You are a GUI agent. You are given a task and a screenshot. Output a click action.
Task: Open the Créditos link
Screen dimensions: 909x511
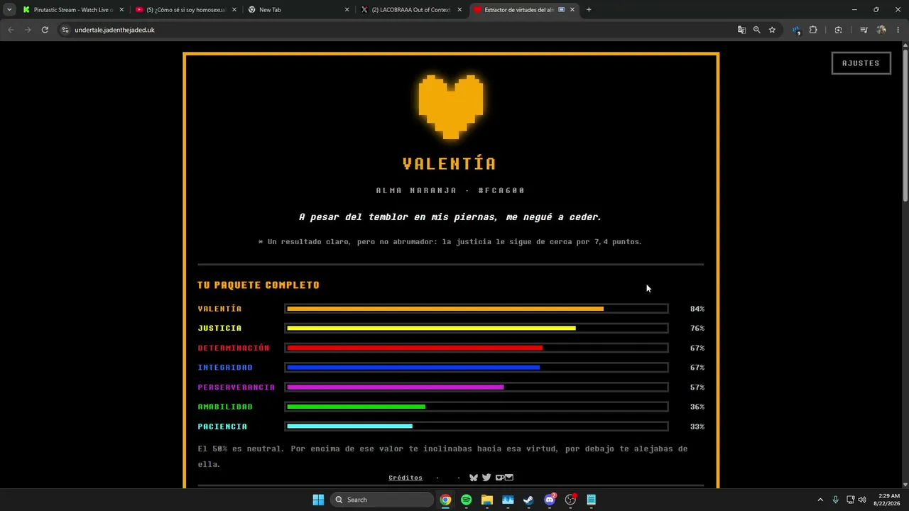click(x=405, y=478)
